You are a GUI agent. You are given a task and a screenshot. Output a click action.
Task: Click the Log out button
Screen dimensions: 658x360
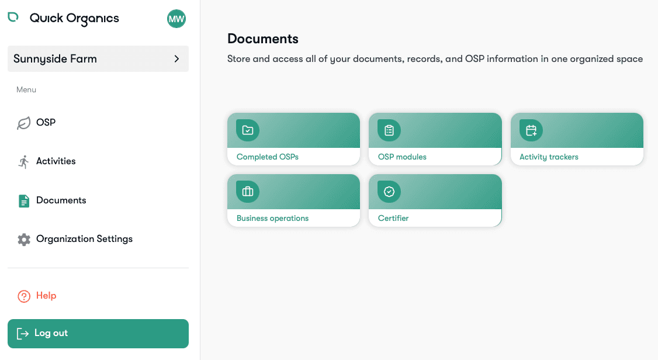pos(98,333)
